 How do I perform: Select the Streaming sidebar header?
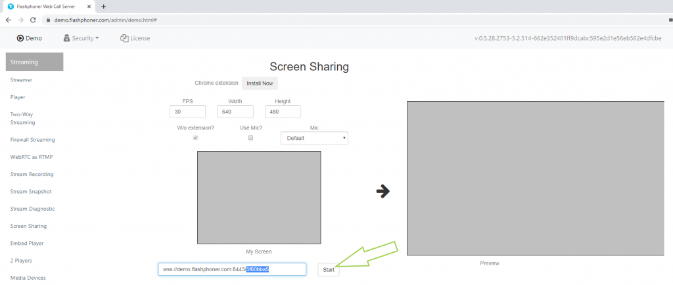(x=34, y=62)
